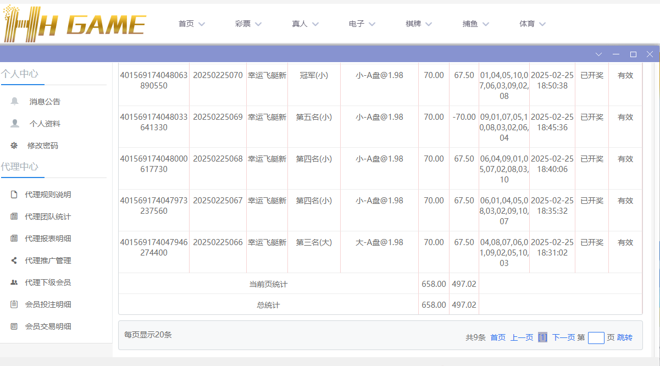Expand the 彩票 dropdown menu
Viewport: 660px width, 366px height.
249,24
